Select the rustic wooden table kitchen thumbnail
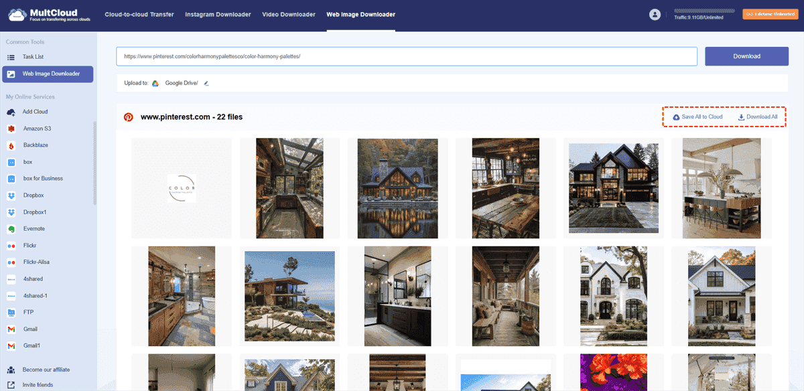Screen dimensions: 804x391 [506, 188]
